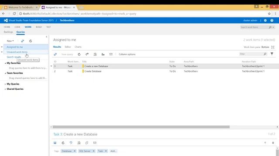Open Search results in queries pane
The height and width of the screenshot is (156, 279).
14,57
